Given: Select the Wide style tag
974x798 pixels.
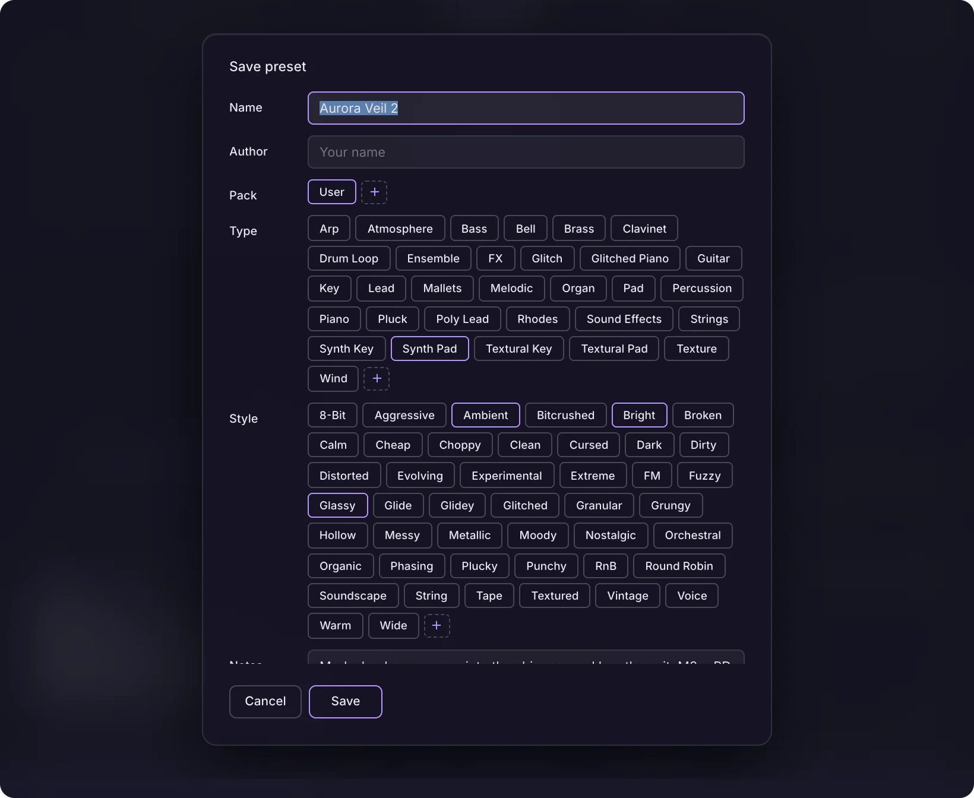Looking at the screenshot, I should (393, 625).
